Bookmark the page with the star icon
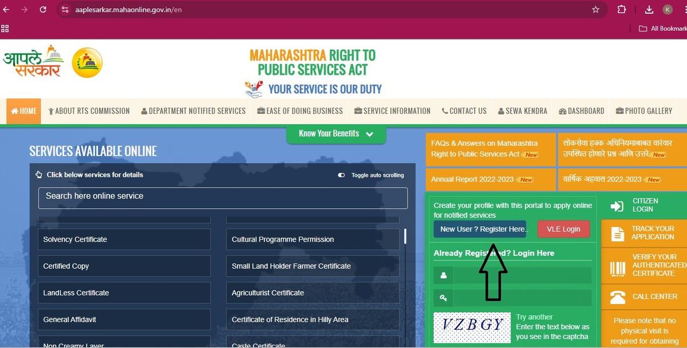The height and width of the screenshot is (348, 687). (595, 9)
